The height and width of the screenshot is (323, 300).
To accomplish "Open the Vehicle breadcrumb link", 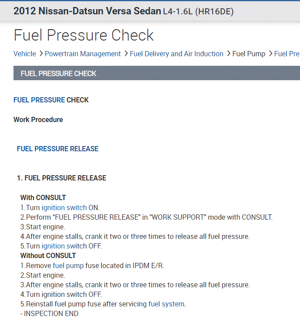I will (25, 54).
